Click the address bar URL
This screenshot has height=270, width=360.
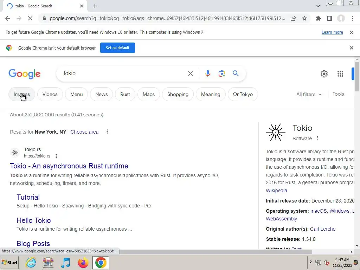tap(167, 18)
